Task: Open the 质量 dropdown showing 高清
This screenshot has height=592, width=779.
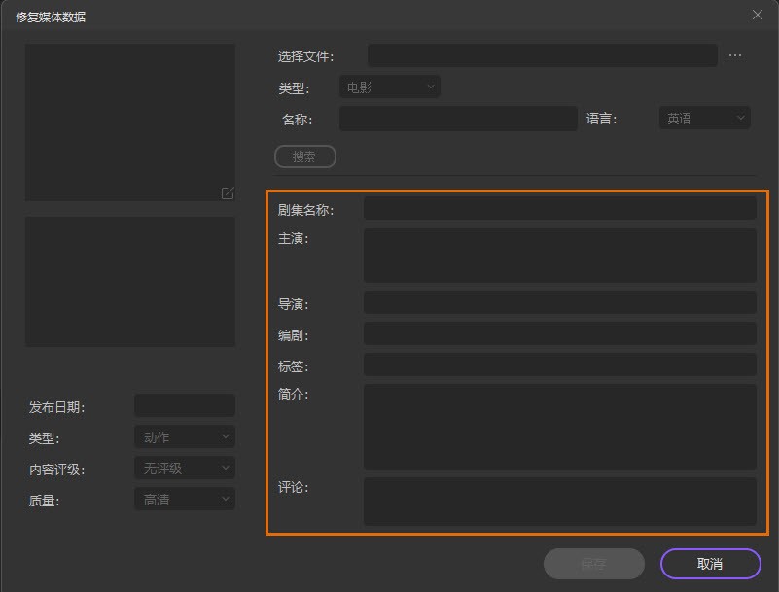Action: tap(184, 500)
